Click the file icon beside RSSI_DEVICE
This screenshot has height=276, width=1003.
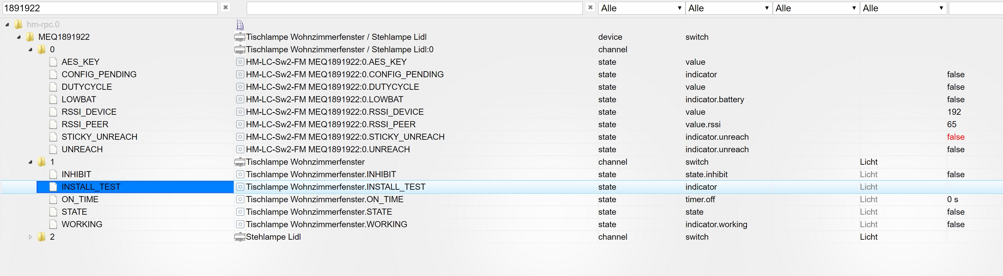click(x=53, y=112)
